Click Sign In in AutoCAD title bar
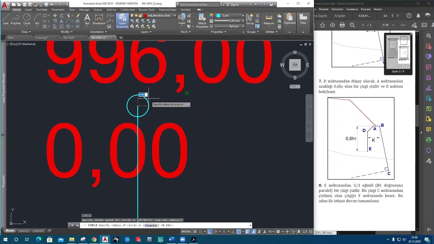This screenshot has width=434, height=244. (x=235, y=4)
